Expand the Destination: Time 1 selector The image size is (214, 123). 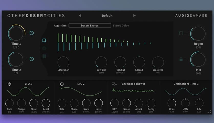(186, 84)
